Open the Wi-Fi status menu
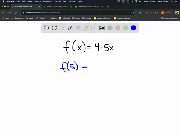The width and height of the screenshot is (180, 135). 136,1
